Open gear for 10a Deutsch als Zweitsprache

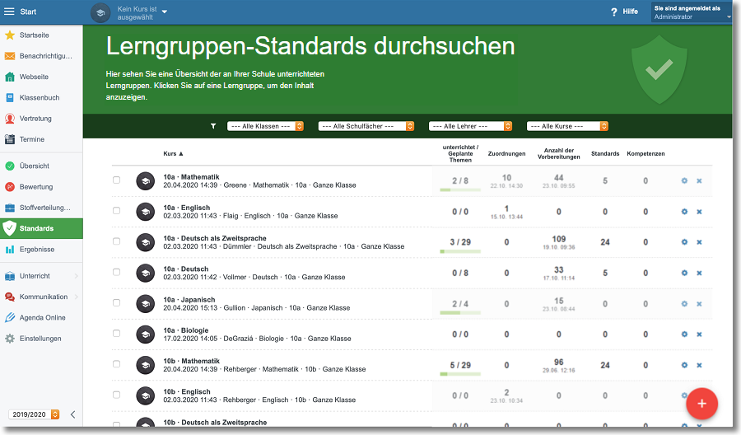click(x=684, y=242)
